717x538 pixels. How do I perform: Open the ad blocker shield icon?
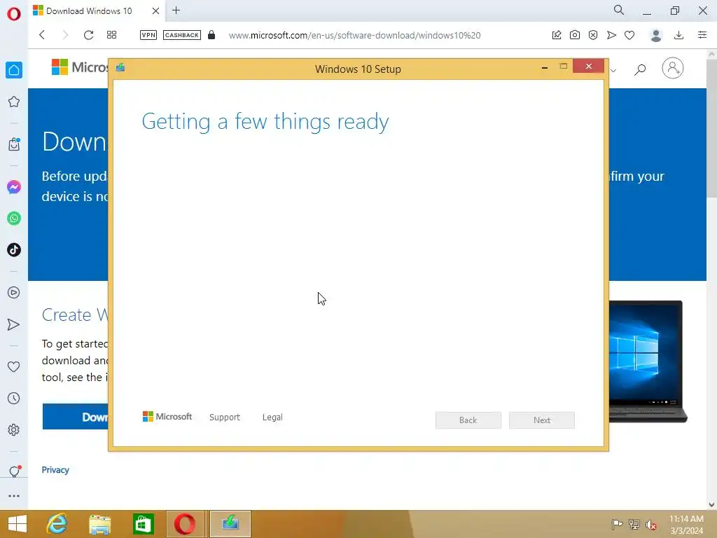(x=593, y=35)
